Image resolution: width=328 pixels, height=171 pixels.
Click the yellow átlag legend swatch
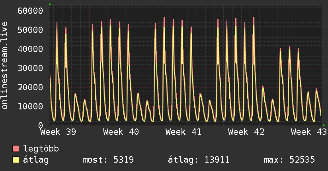(16, 160)
